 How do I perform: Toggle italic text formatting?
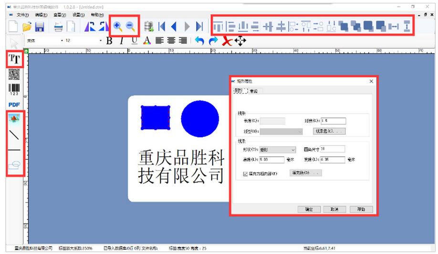coord(121,41)
